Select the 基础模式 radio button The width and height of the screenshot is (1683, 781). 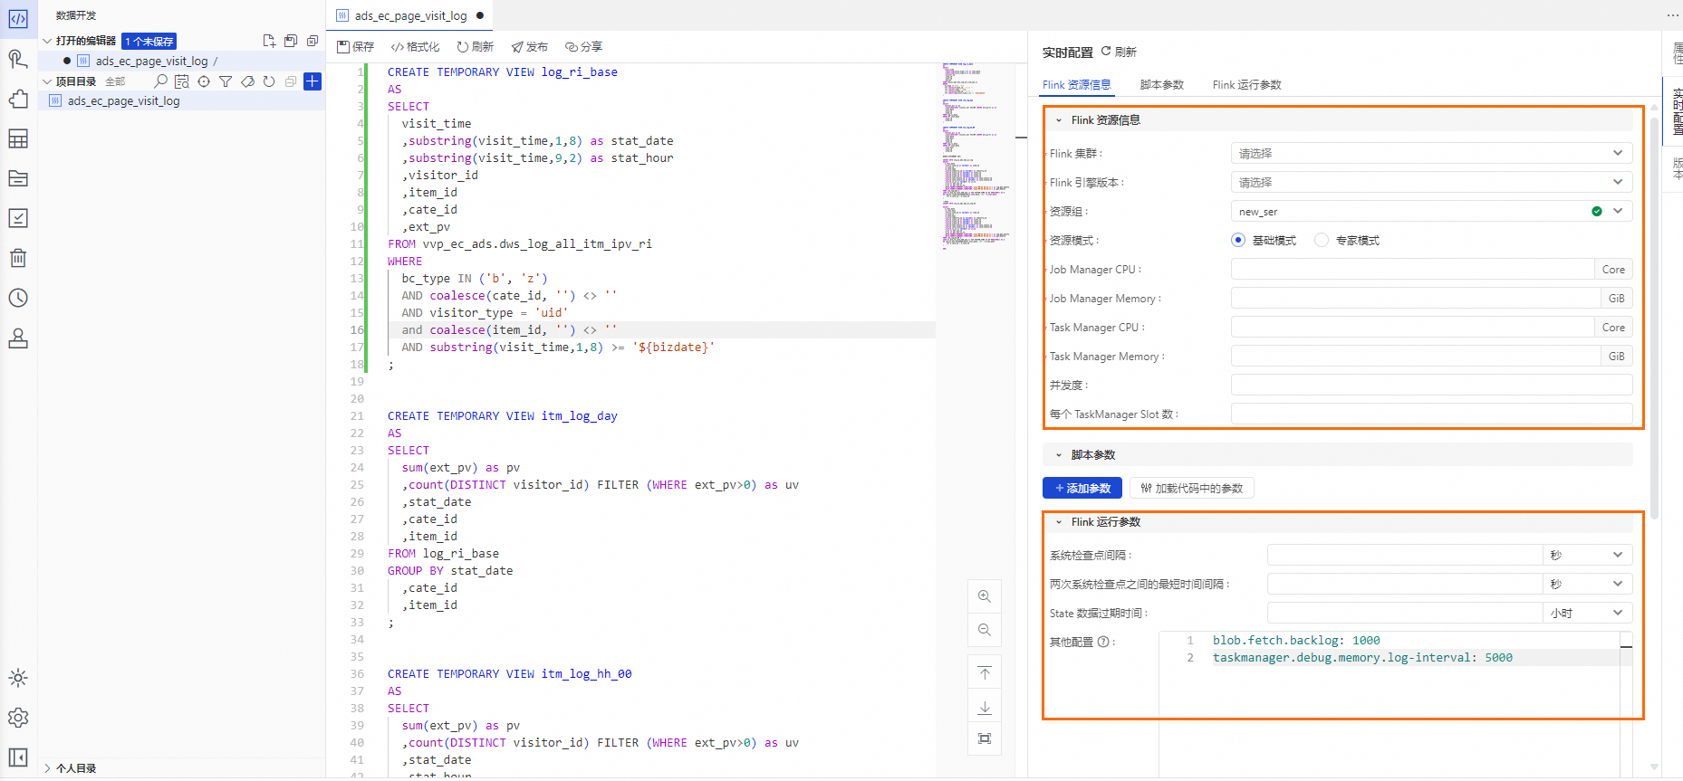tap(1238, 240)
